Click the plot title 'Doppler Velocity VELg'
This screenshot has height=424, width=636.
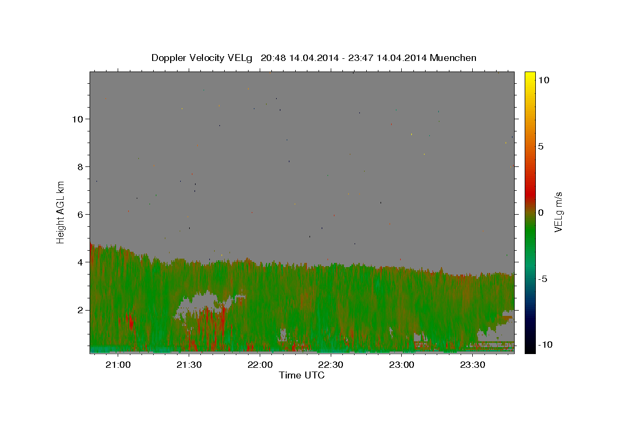click(x=201, y=58)
